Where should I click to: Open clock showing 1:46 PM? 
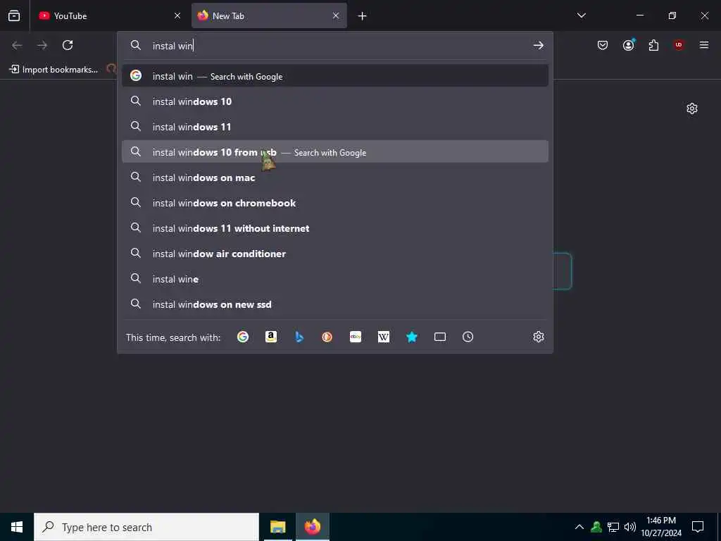tap(661, 527)
